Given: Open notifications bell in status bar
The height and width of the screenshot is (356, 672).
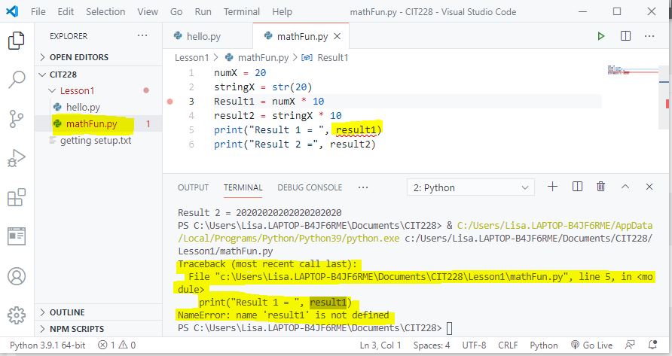Looking at the screenshot, I should tap(652, 345).
